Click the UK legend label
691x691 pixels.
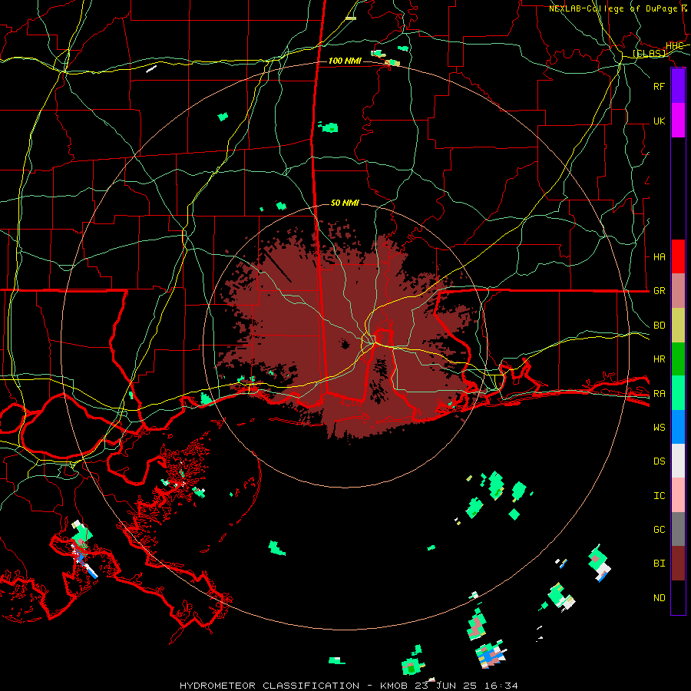660,121
